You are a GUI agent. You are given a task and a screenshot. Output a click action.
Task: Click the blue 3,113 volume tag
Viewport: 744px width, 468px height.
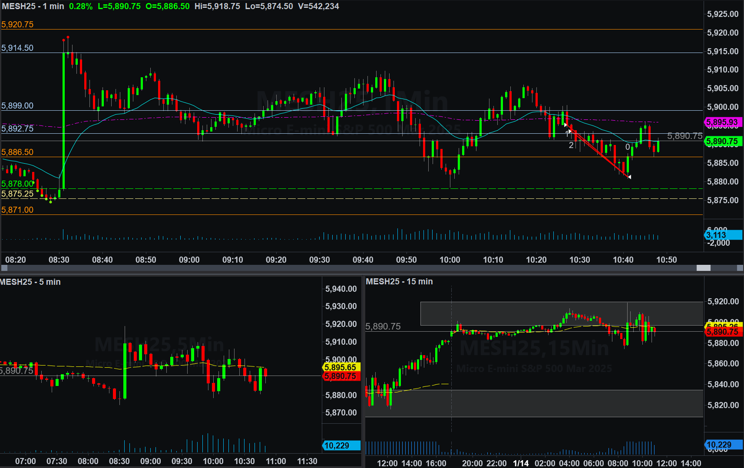click(722, 235)
